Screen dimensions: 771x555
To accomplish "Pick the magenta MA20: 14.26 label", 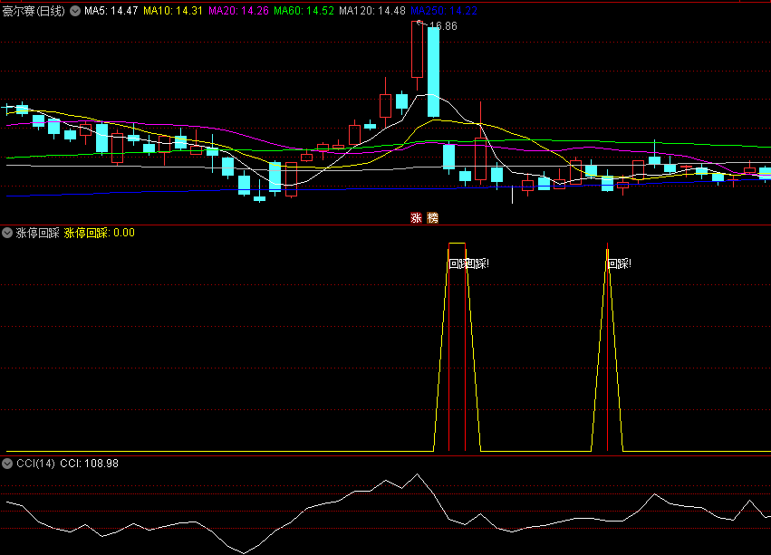I will pyautogui.click(x=238, y=11).
